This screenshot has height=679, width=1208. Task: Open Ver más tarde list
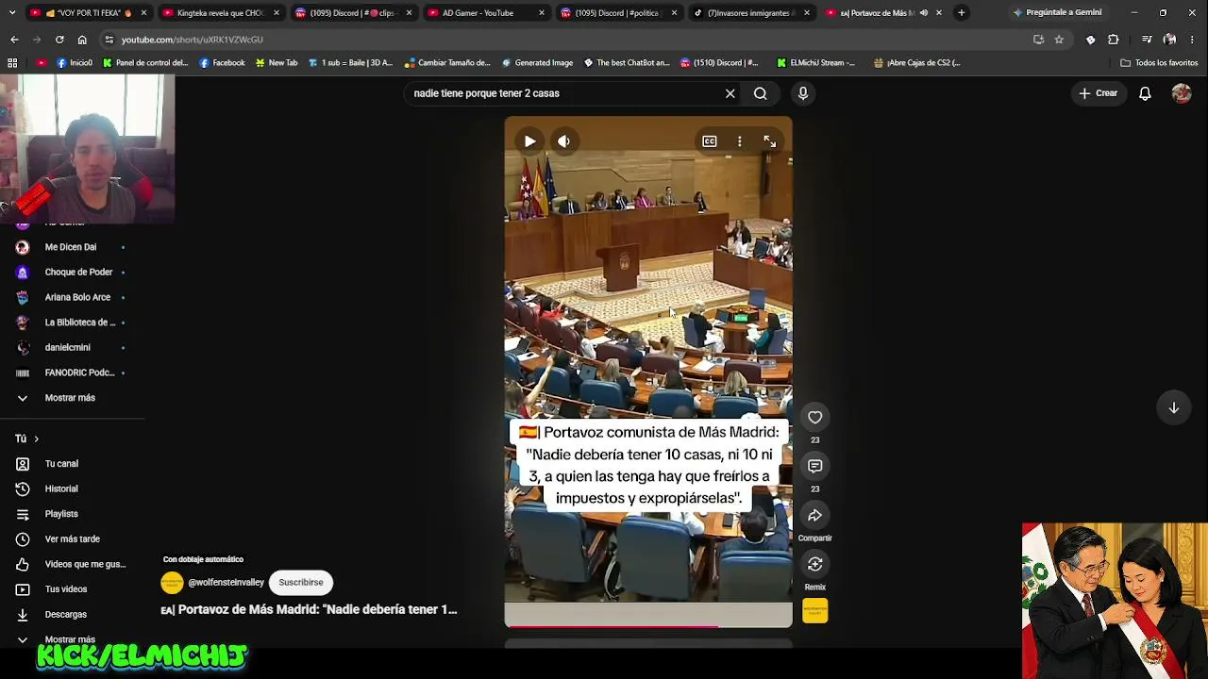(x=71, y=539)
